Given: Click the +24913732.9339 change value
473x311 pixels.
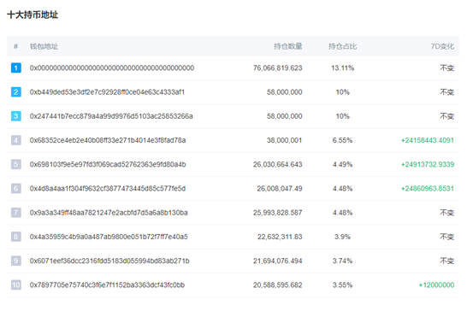Looking at the screenshot, I should 428,165.
